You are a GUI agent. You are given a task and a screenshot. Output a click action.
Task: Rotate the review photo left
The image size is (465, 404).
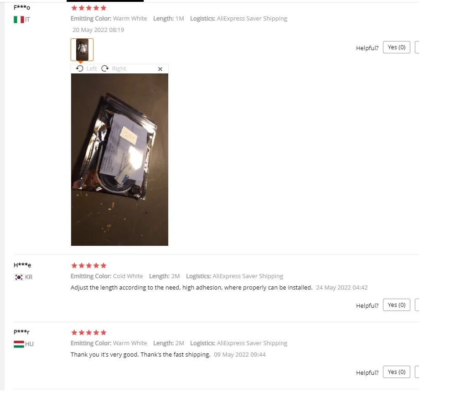[86, 69]
